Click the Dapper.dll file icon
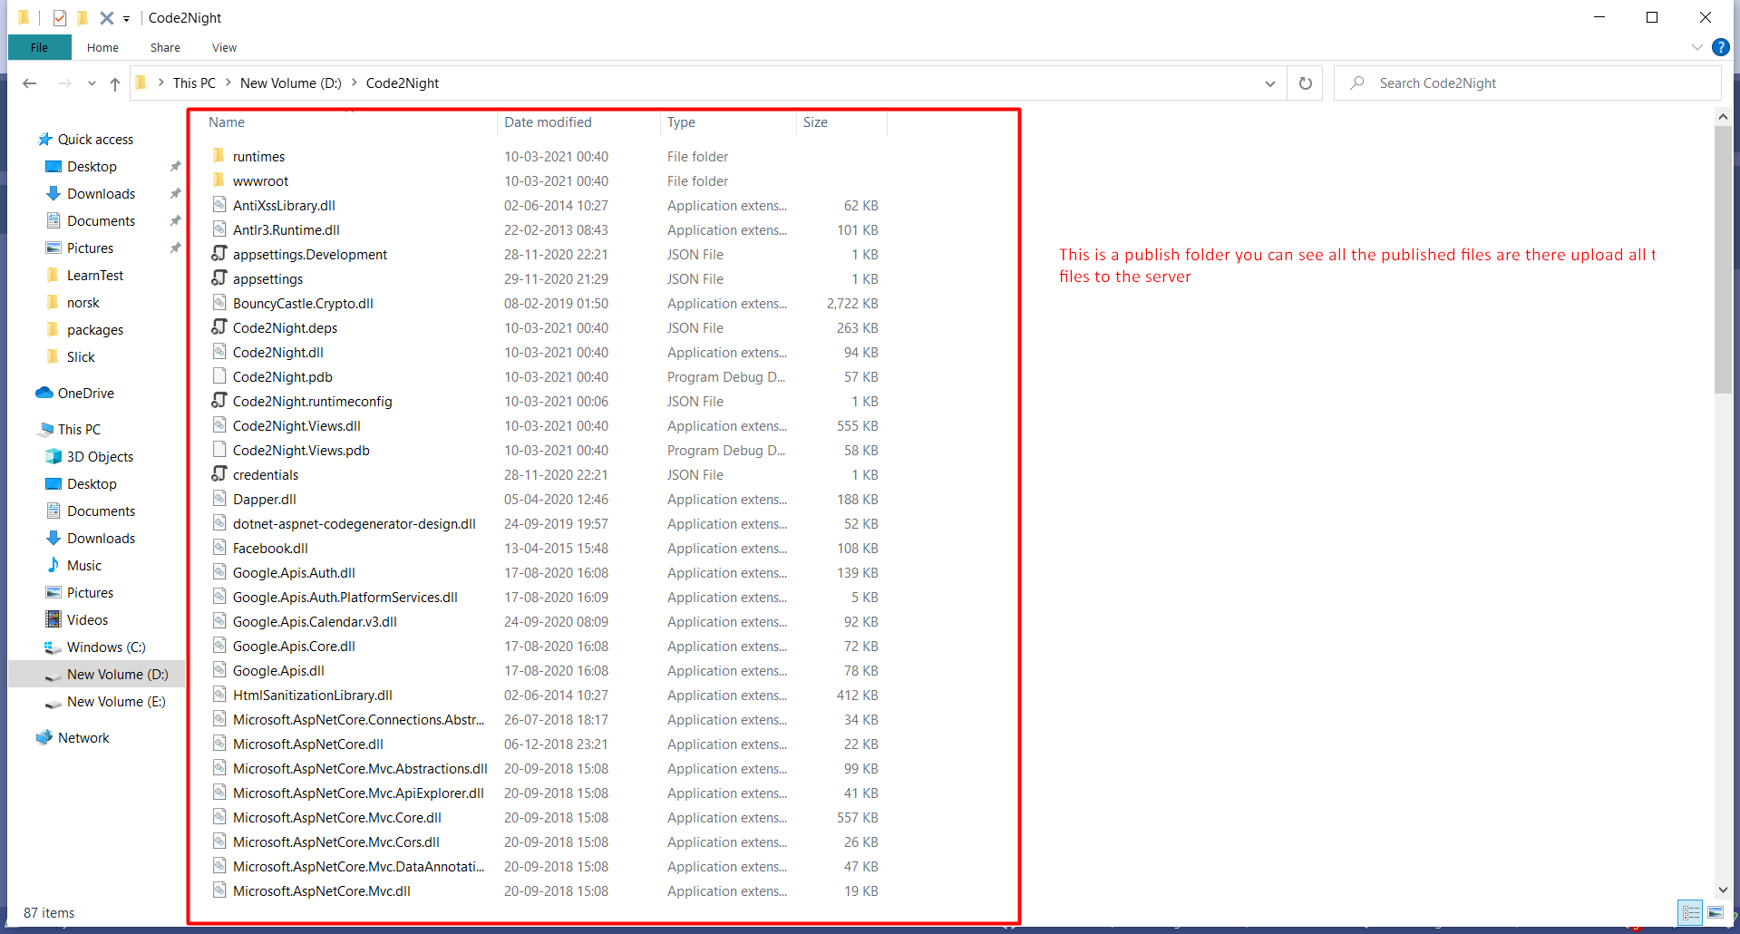The height and width of the screenshot is (934, 1740). click(x=219, y=499)
